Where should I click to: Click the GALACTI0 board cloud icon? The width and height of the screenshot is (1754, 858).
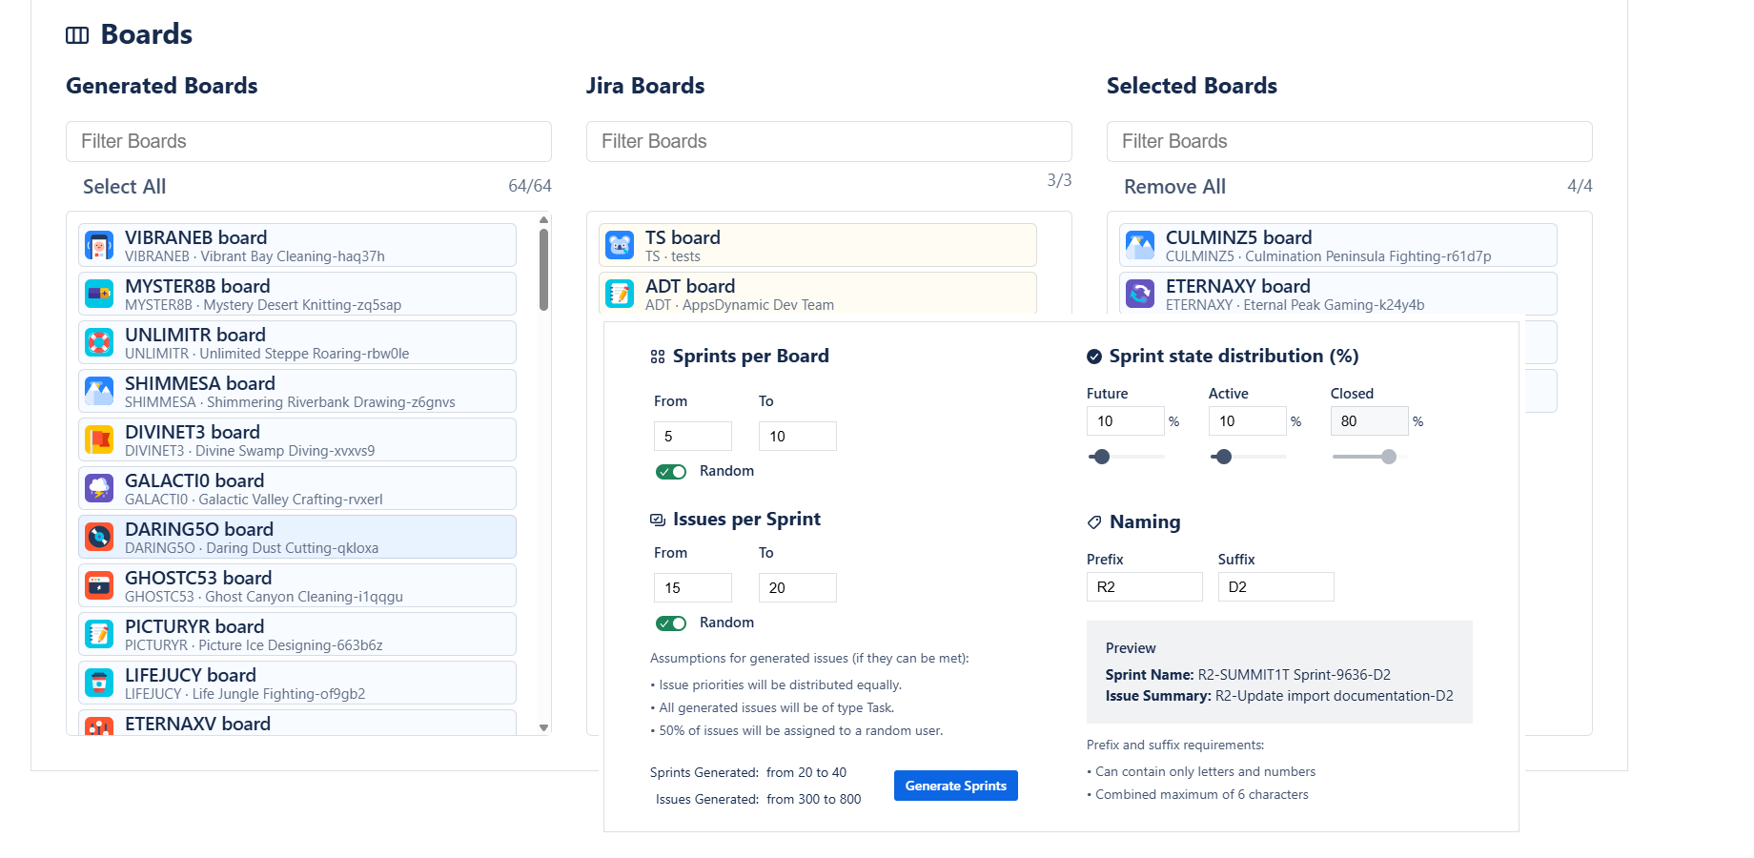[x=99, y=489]
